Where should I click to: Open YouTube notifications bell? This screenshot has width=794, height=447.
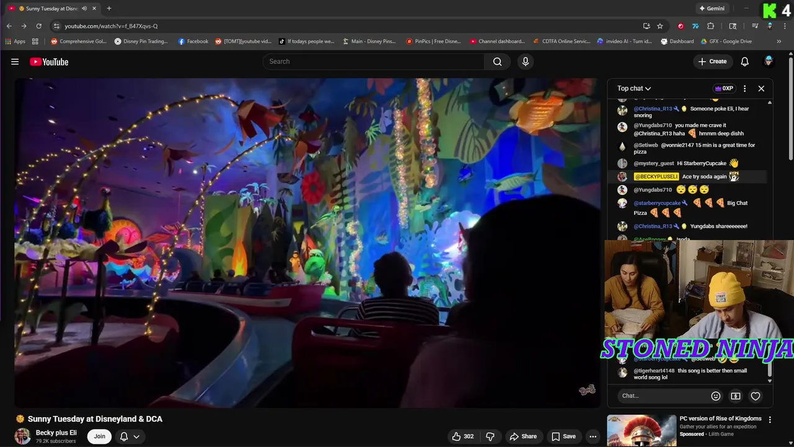pyautogui.click(x=744, y=61)
